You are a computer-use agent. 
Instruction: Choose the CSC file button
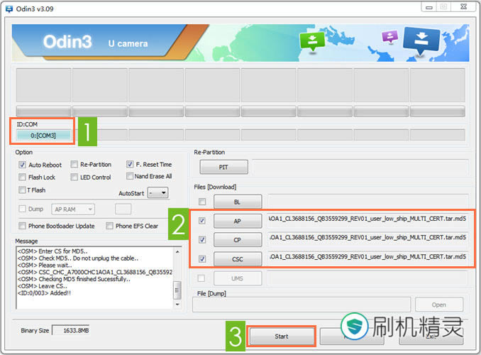pyautogui.click(x=238, y=259)
